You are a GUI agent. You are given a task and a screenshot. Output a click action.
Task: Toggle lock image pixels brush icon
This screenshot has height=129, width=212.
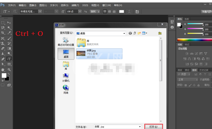(190, 85)
